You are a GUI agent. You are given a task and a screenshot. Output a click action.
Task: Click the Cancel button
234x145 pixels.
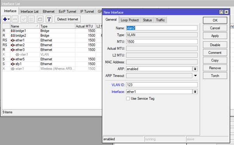(215, 28)
